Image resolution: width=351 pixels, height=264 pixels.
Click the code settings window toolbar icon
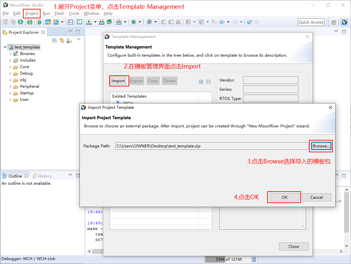(48, 22)
